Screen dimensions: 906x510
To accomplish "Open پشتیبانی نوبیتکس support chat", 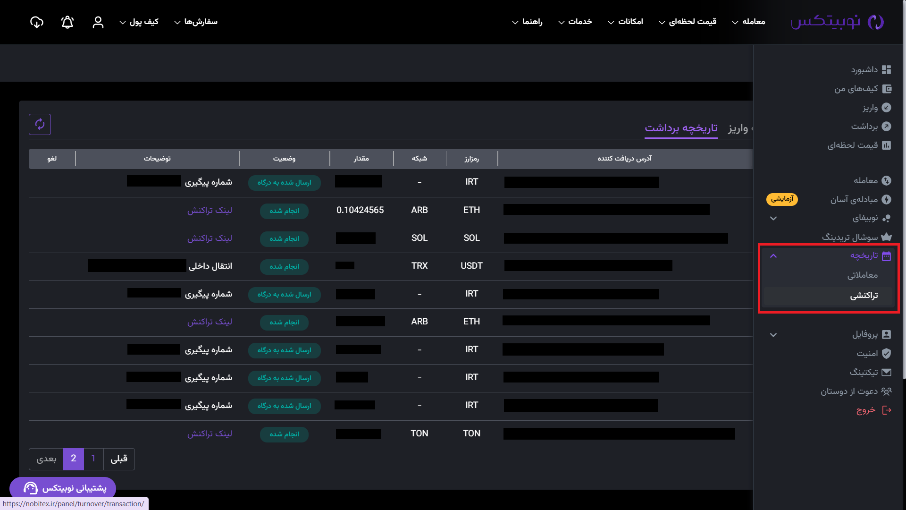I will [63, 488].
